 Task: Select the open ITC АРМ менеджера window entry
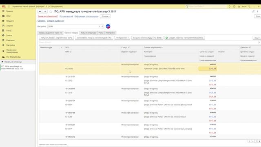[x=18, y=67]
